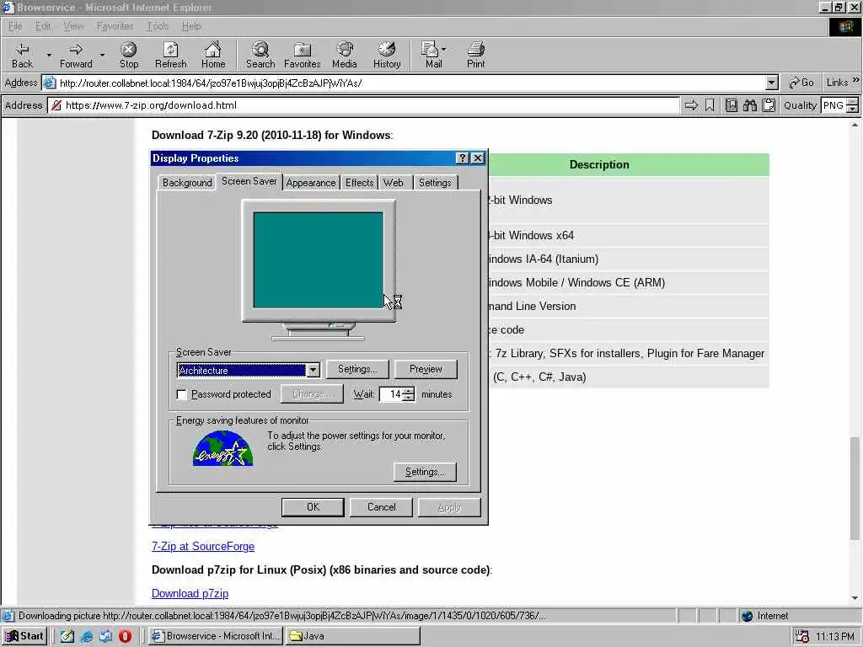This screenshot has height=647, width=863.
Task: Click OK in Display Properties
Action: click(x=313, y=507)
